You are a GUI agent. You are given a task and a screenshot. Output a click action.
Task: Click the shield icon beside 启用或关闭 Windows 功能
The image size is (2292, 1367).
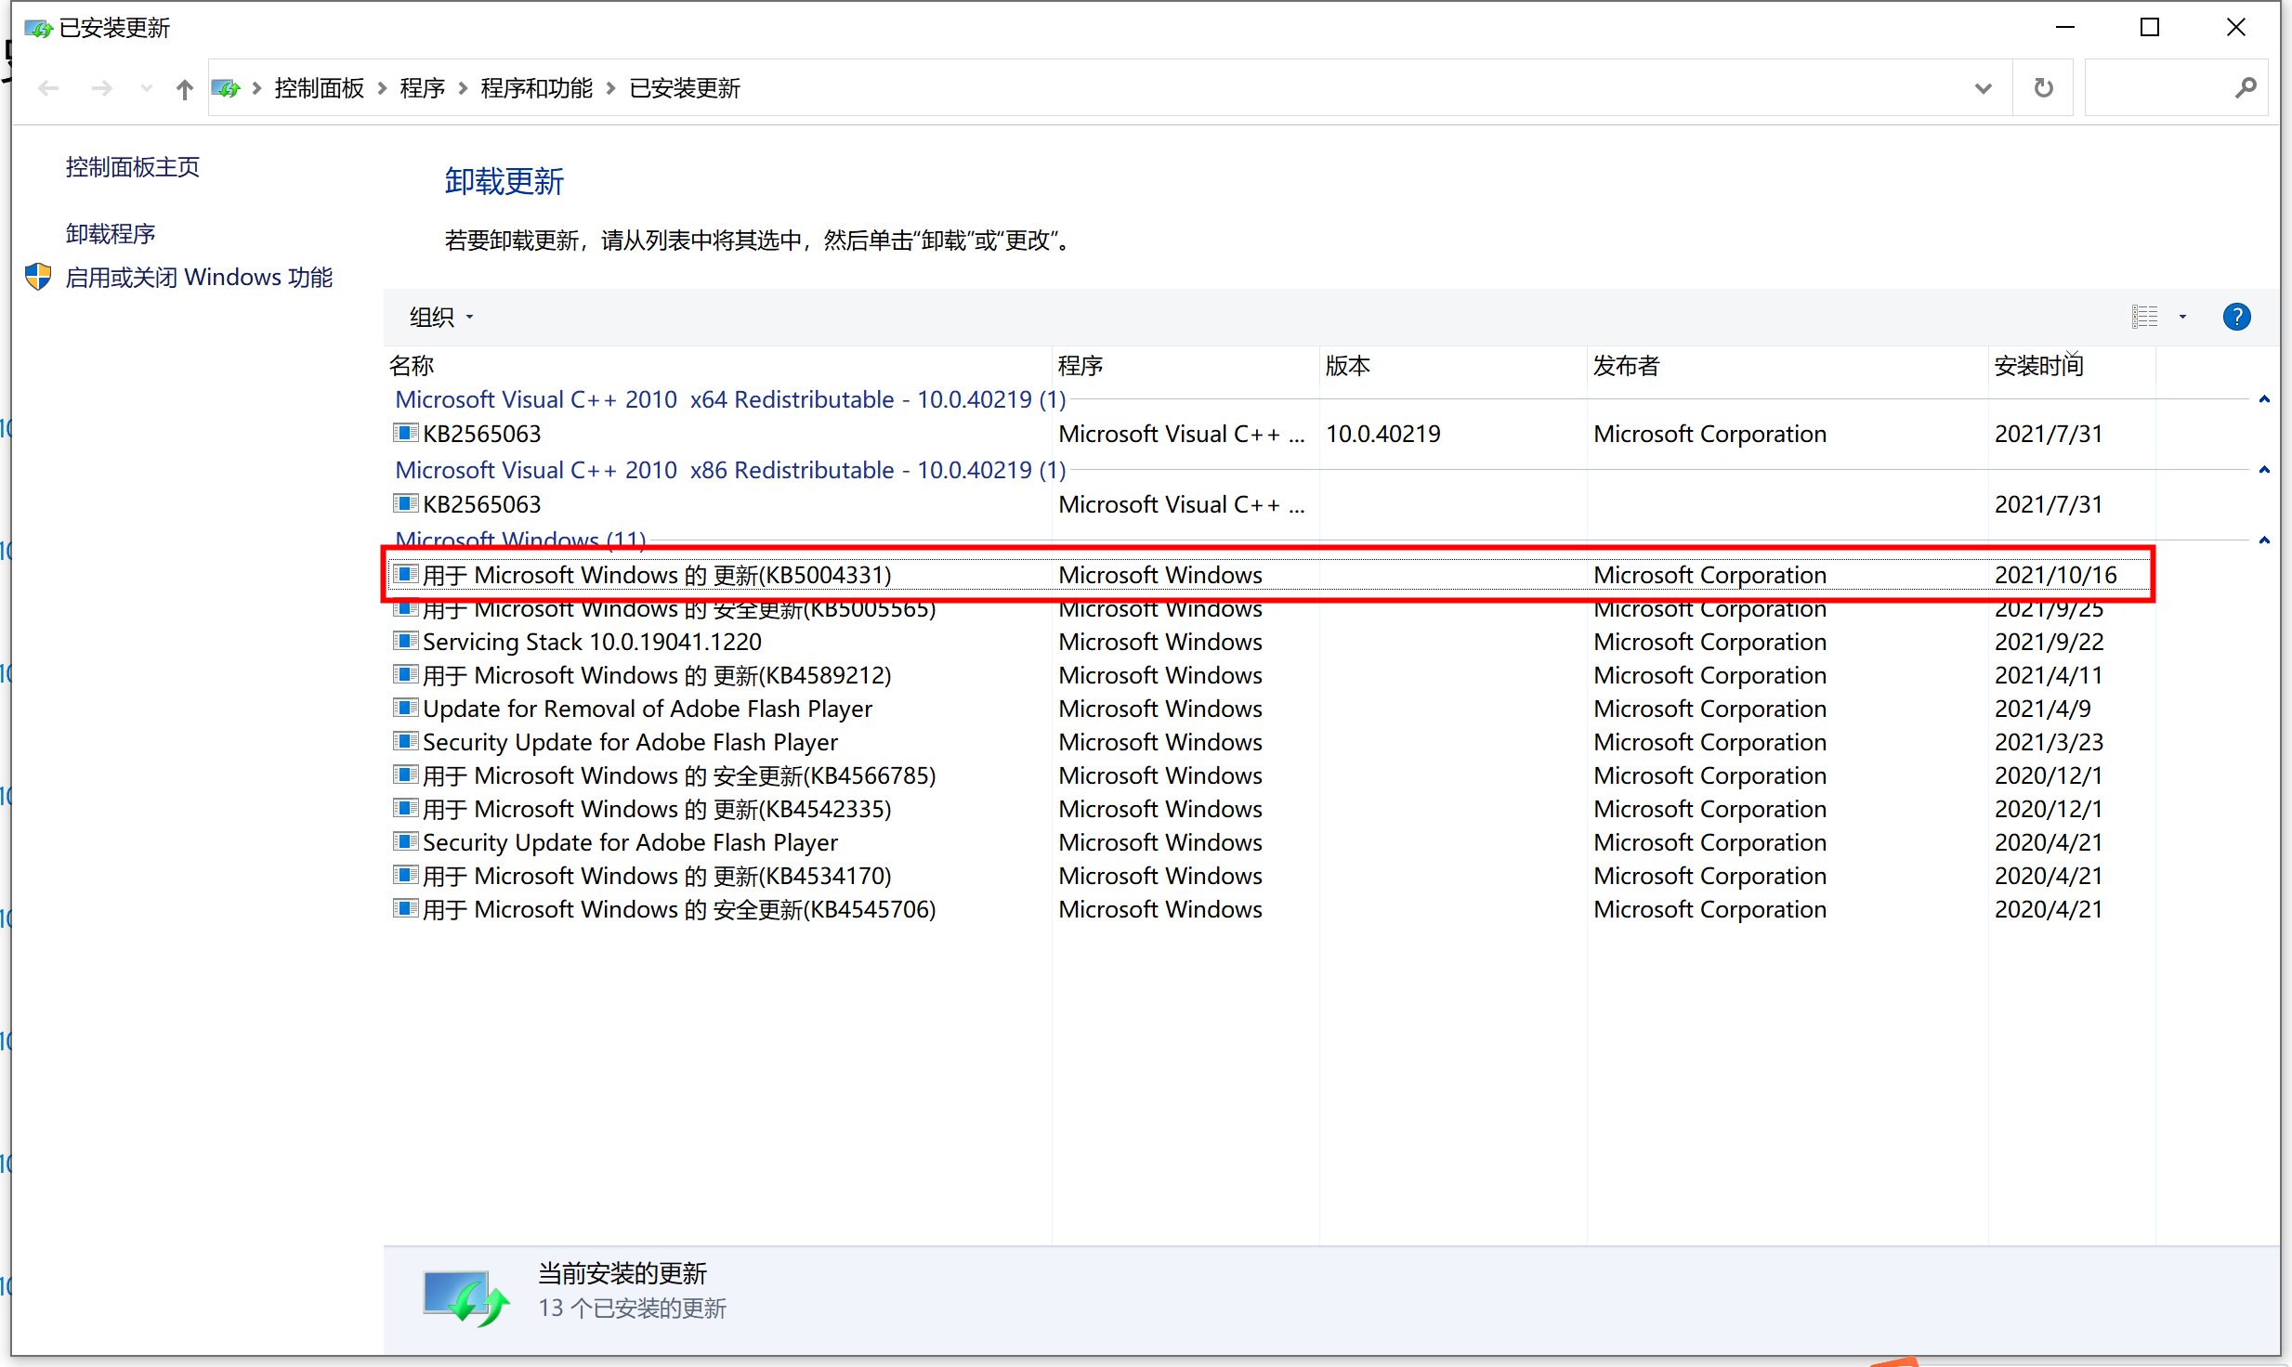pyautogui.click(x=37, y=276)
